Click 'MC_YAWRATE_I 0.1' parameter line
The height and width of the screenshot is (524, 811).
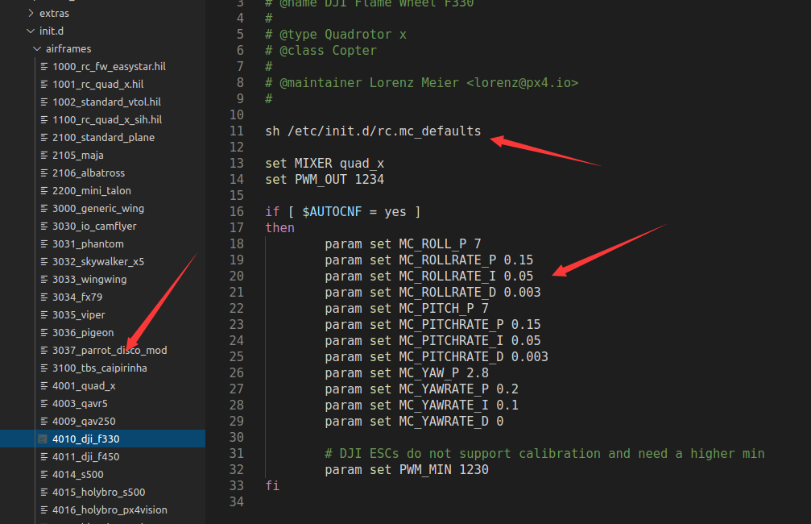(421, 405)
